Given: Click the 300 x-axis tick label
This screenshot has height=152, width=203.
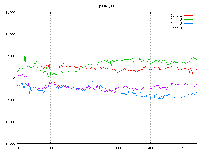Looking at the screenshot, I should pyautogui.click(x=117, y=148).
